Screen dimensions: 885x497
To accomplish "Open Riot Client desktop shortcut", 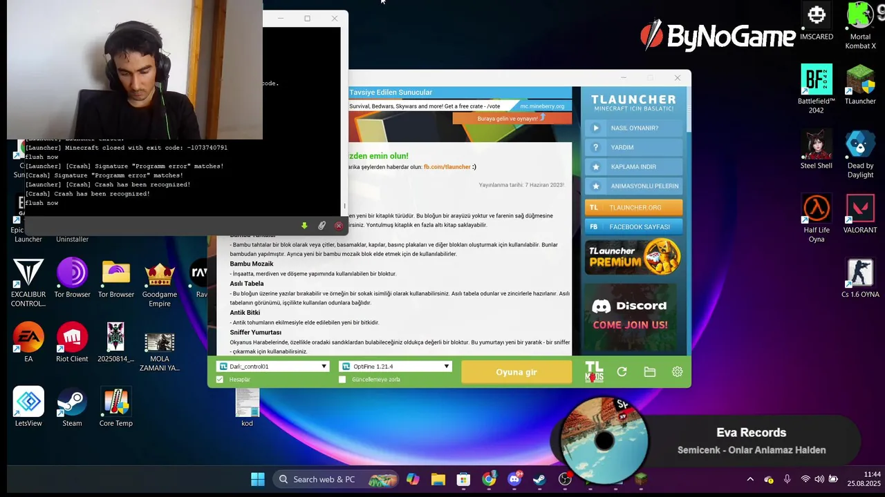I will click(73, 342).
